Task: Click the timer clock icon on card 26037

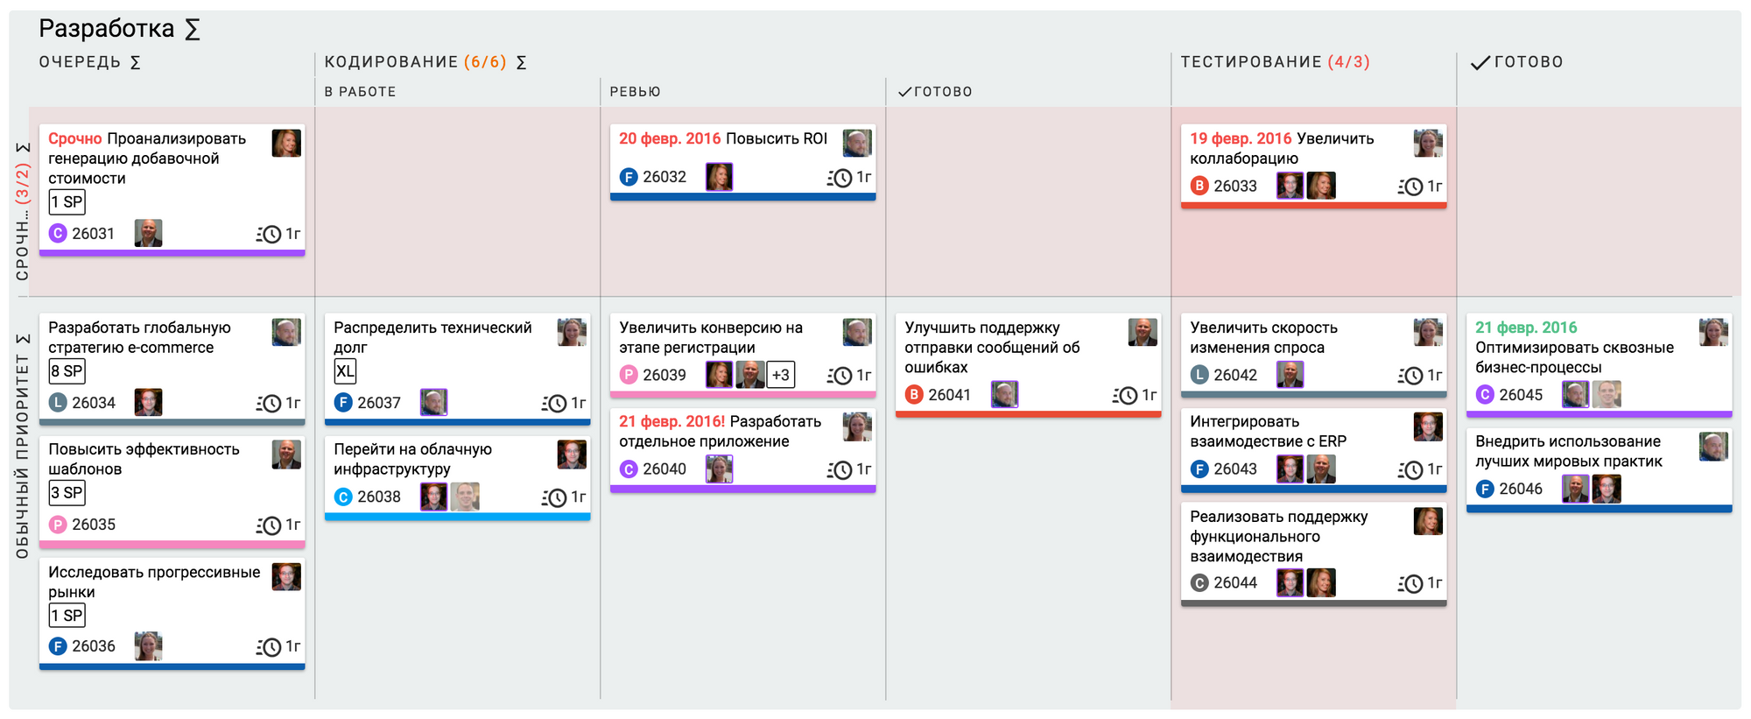Action: pyautogui.click(x=554, y=403)
